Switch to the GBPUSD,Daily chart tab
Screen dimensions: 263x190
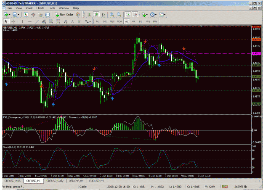coord(55,181)
